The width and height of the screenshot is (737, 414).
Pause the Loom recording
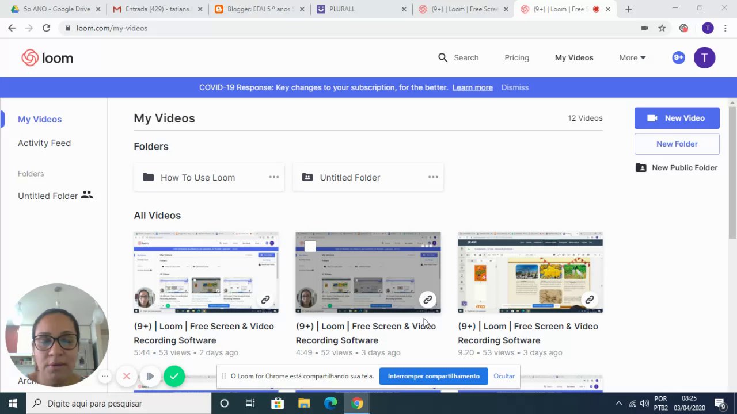click(150, 376)
